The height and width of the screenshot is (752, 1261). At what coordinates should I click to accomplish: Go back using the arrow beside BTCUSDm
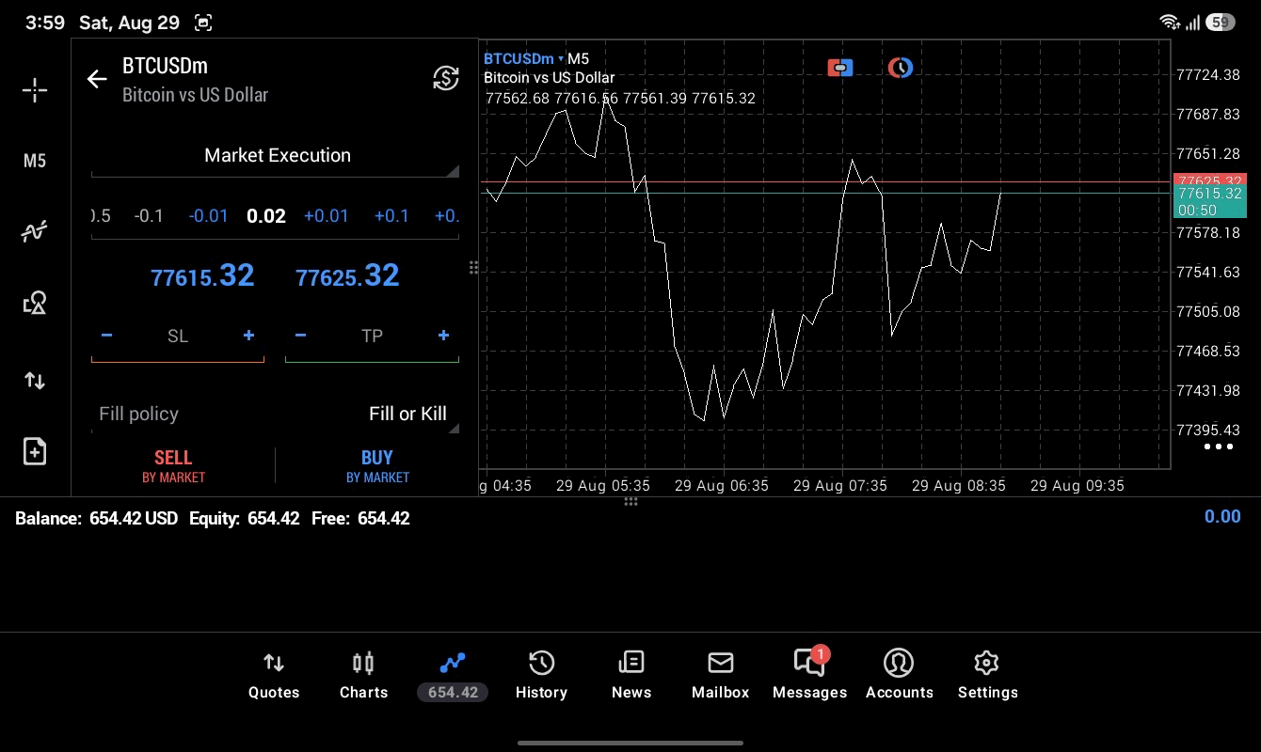[97, 79]
